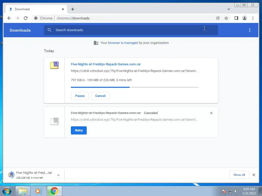Open the Windows Start menu
Image resolution: width=262 pixels, height=196 pixels.
(x=7, y=191)
